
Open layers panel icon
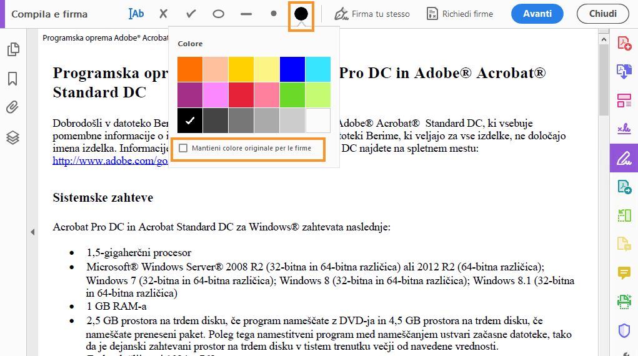tap(12, 137)
